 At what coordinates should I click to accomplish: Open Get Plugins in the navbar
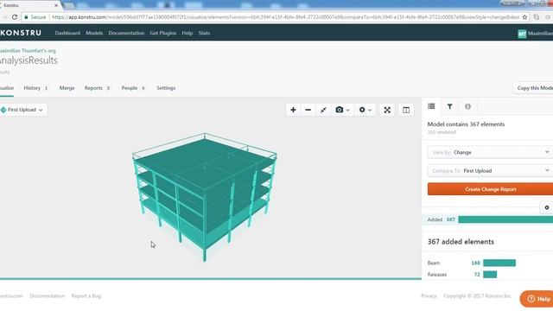163,33
